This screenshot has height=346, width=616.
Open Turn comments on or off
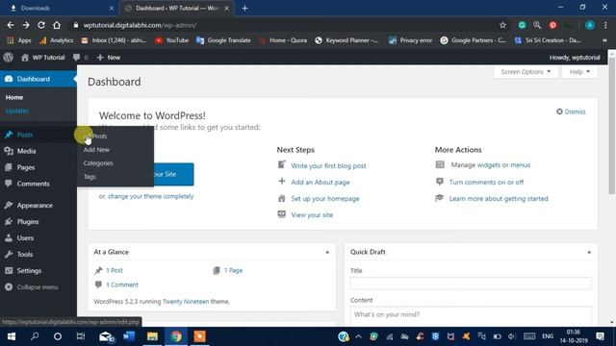(x=486, y=182)
